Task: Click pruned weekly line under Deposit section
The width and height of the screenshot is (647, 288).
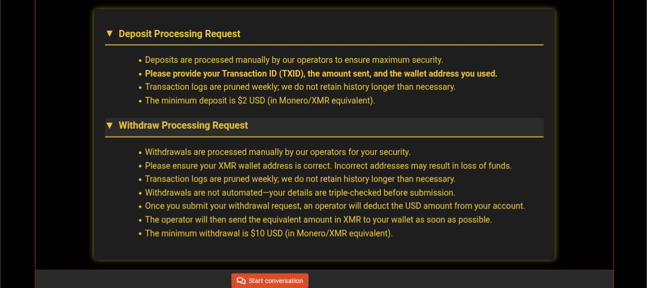Action: [300, 87]
